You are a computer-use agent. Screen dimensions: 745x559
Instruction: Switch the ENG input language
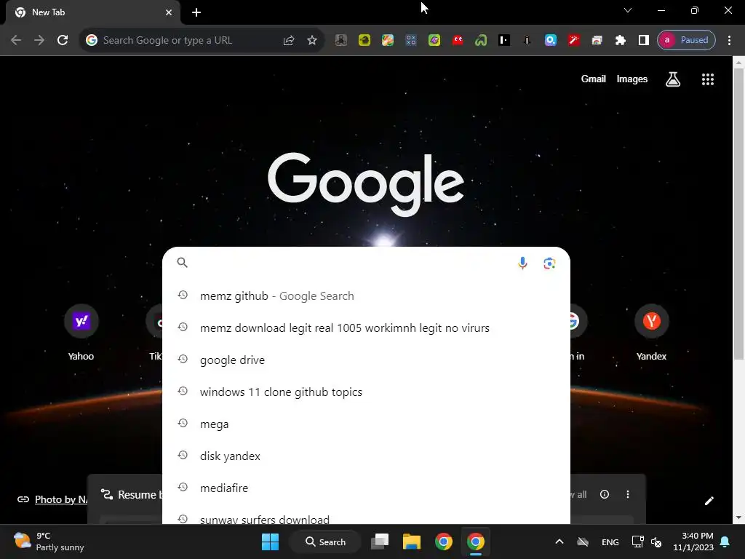(610, 542)
